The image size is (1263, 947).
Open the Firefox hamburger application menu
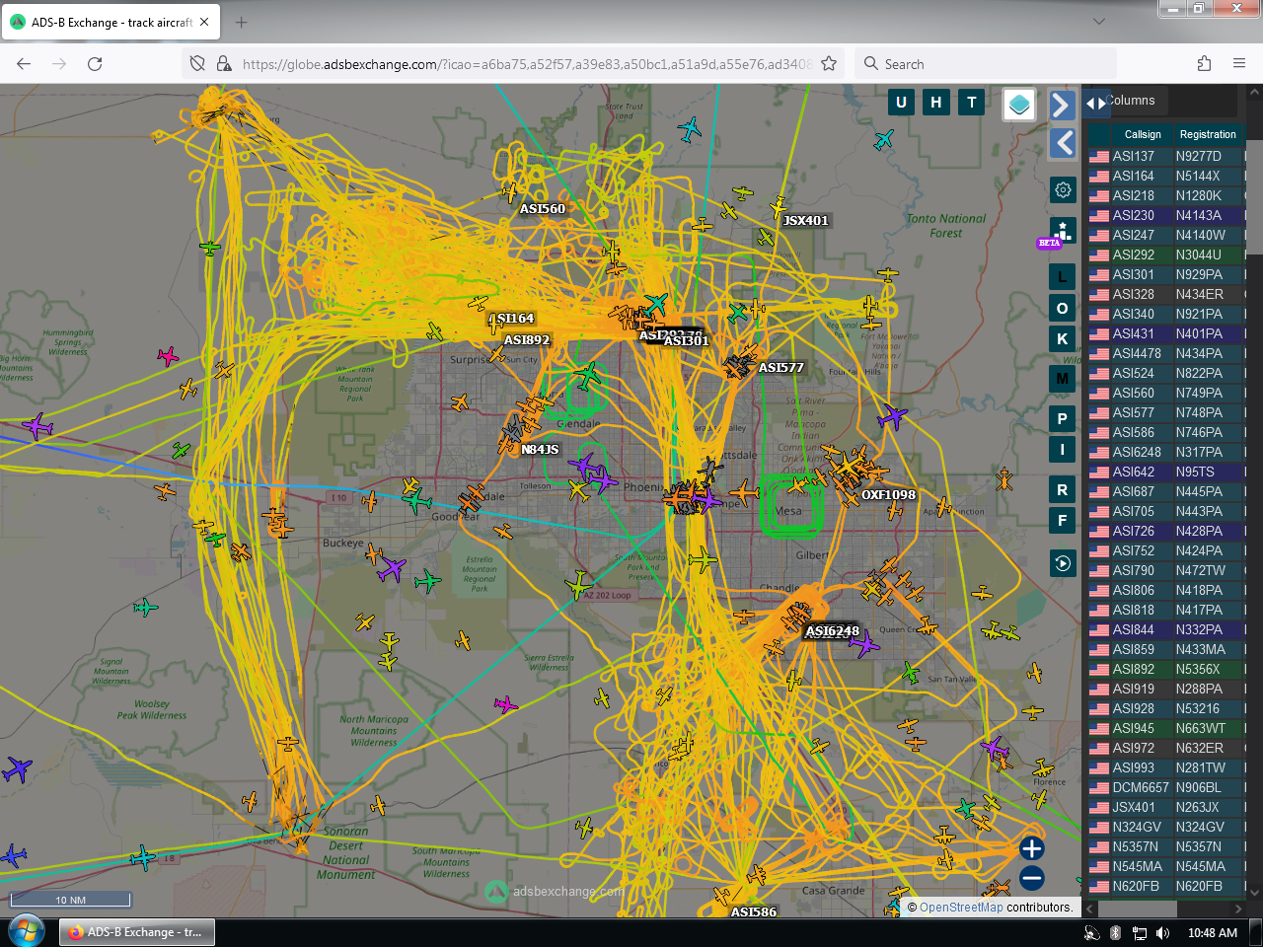point(1239,63)
